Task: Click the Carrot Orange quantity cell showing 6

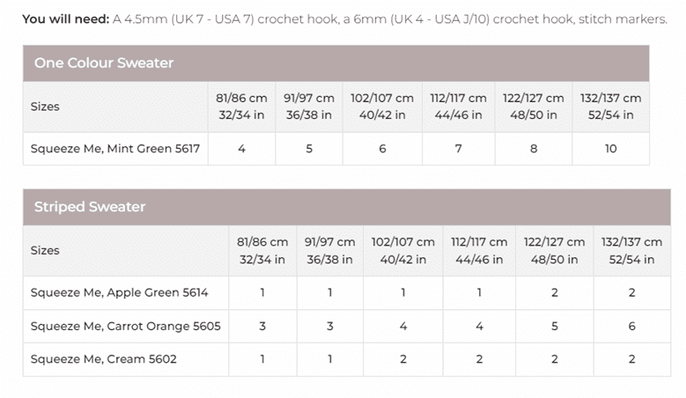Action: 632,326
